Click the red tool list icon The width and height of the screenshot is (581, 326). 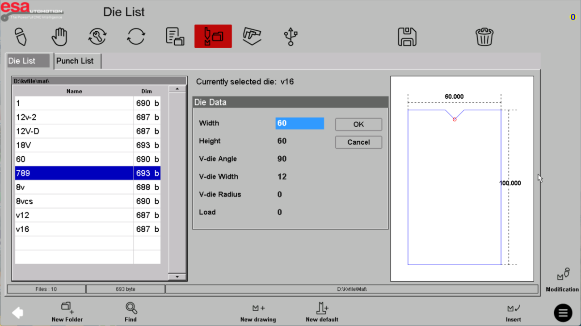[213, 37]
